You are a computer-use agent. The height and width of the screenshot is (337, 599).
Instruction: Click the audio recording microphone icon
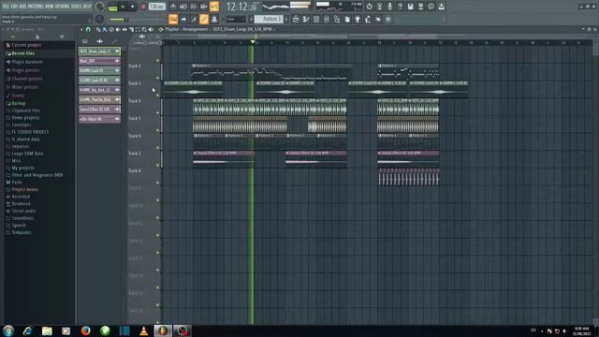pos(389,7)
